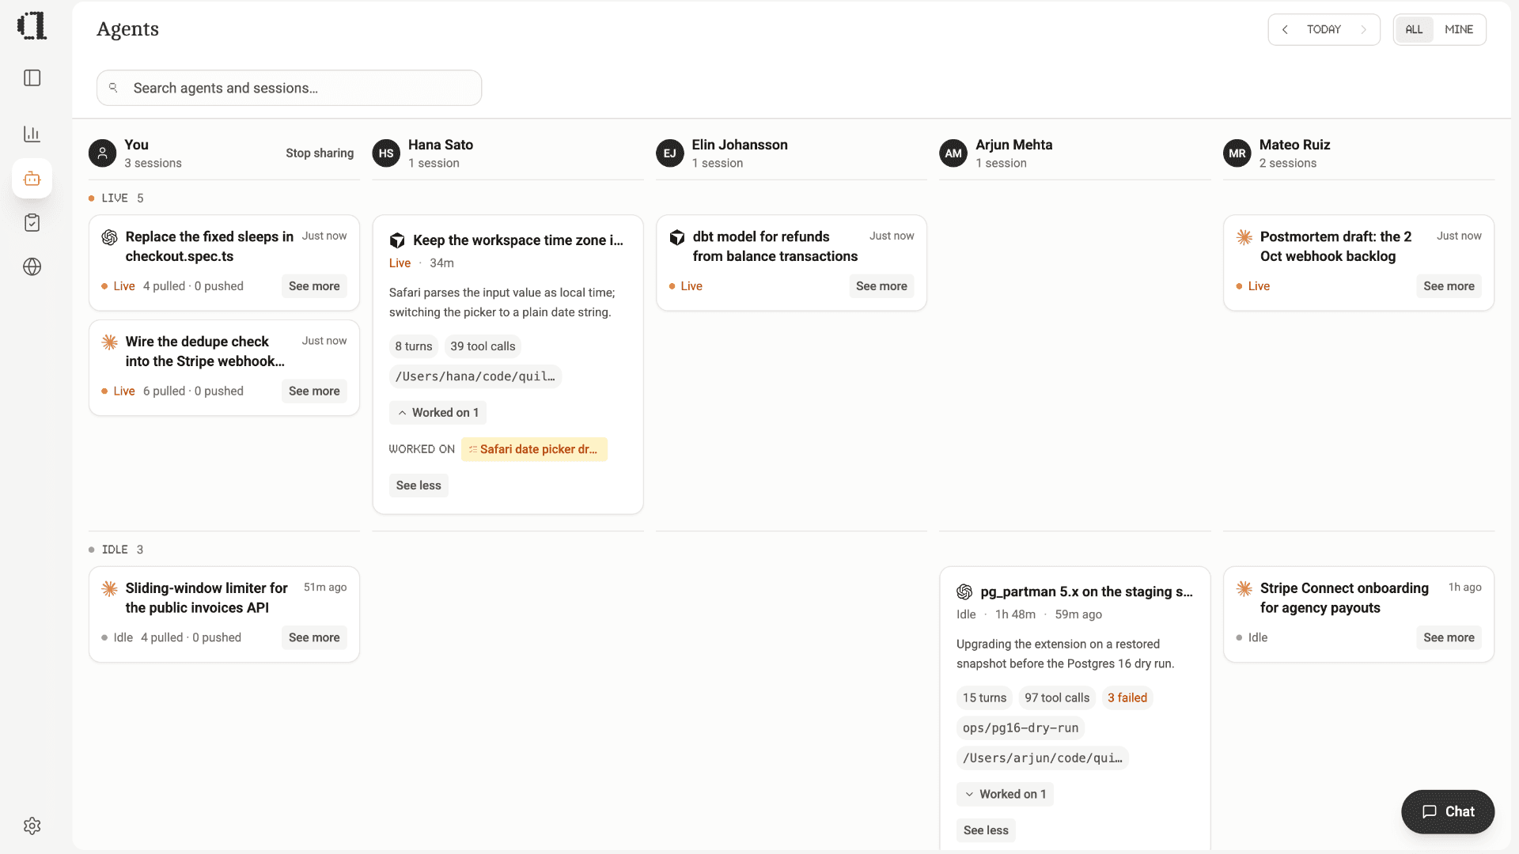This screenshot has height=854, width=1519.
Task: Click Elin Johansson's EJ avatar
Action: tap(670, 153)
